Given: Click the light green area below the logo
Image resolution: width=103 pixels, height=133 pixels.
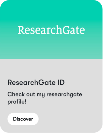Looking at the screenshot, I should point(51,47).
